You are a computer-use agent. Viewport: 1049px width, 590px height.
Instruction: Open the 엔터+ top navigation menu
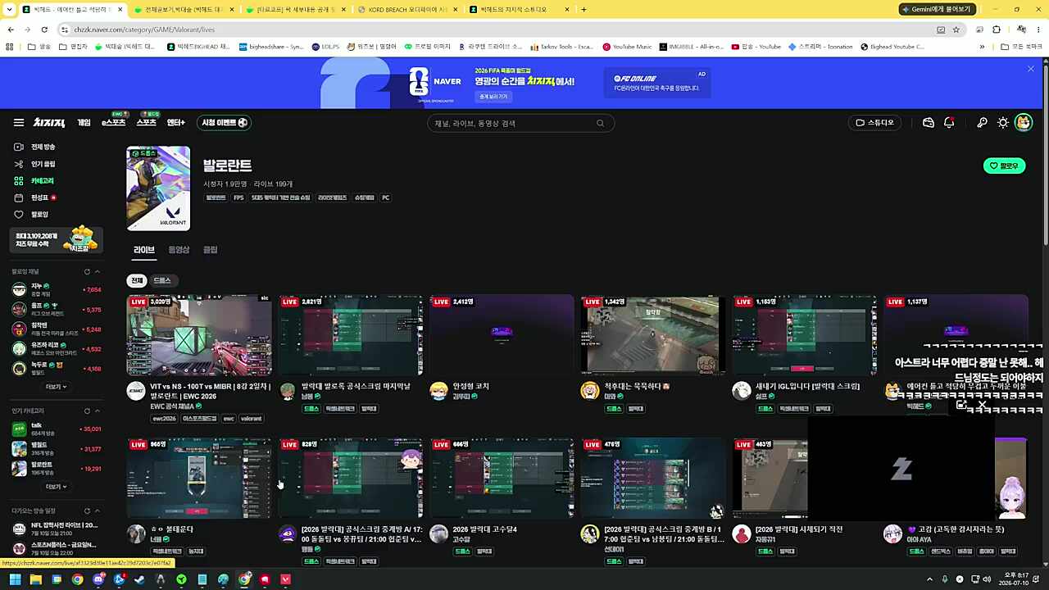coord(175,123)
